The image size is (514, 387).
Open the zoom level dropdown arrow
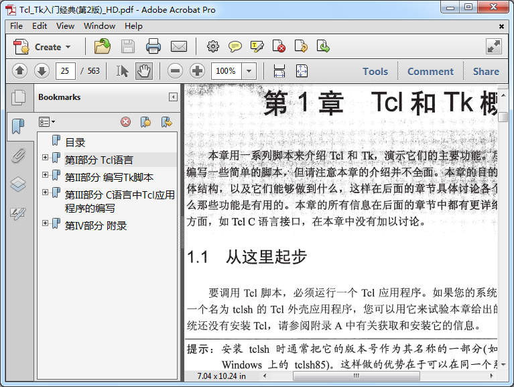[x=249, y=71]
